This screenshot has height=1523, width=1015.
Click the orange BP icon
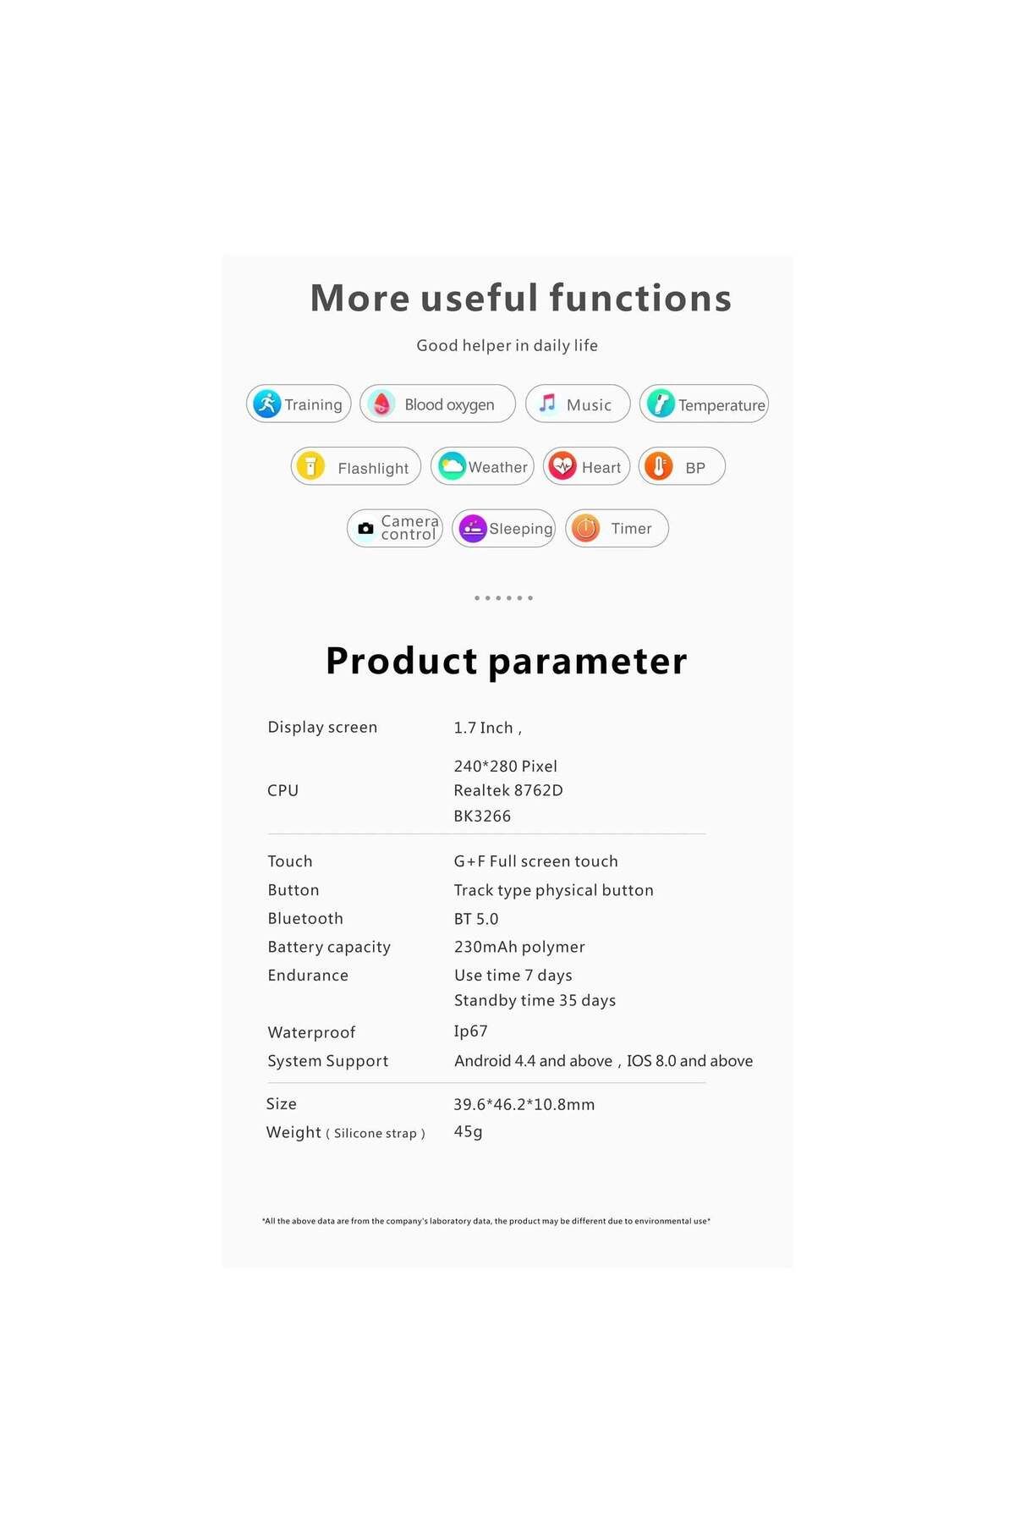coord(659,466)
